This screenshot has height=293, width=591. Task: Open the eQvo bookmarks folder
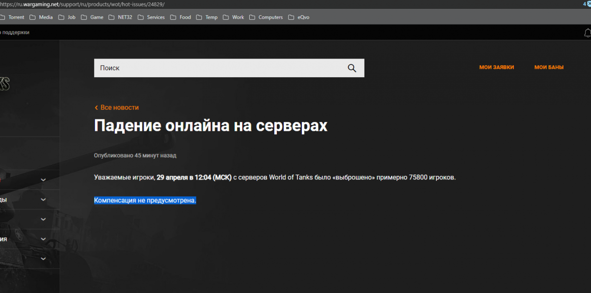click(x=299, y=17)
